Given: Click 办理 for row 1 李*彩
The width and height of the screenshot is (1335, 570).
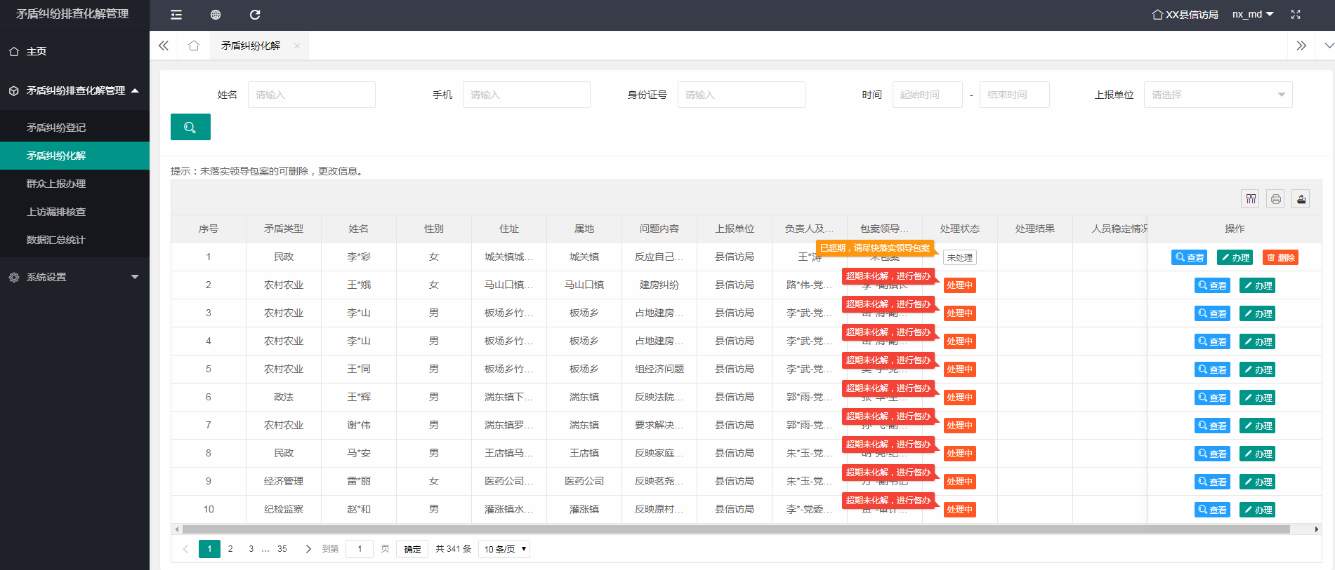Looking at the screenshot, I should [x=1235, y=257].
